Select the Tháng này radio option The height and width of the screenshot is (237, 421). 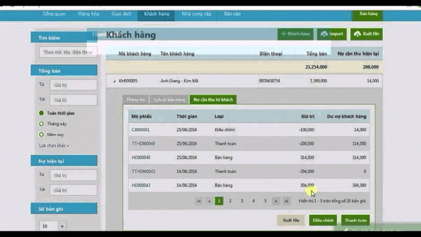click(41, 124)
